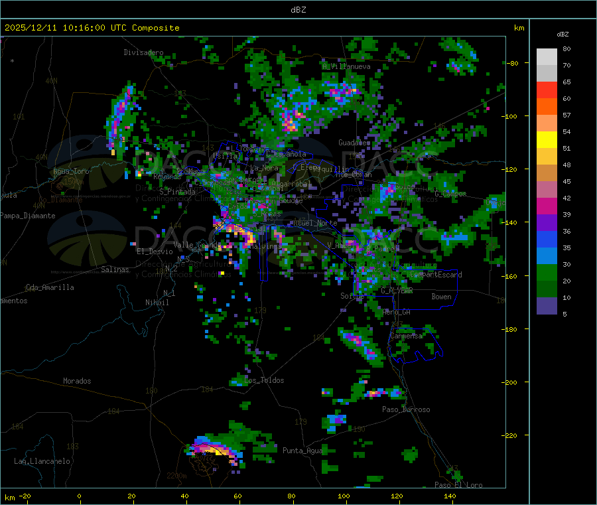The image size is (597, 505).
Task: Click the El_Desvio label
Action: tap(155, 252)
